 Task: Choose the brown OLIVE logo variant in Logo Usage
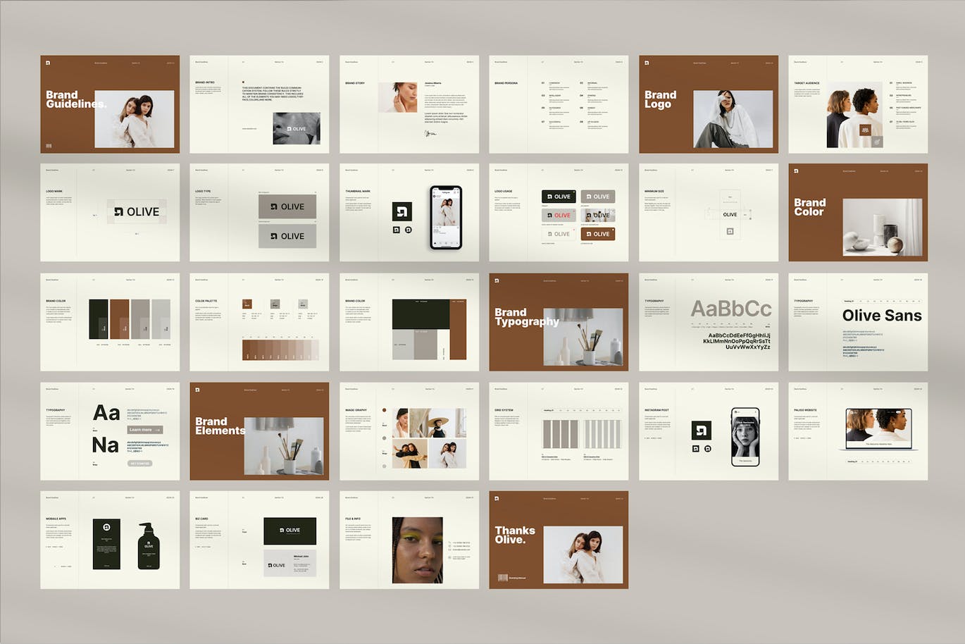[x=598, y=234]
